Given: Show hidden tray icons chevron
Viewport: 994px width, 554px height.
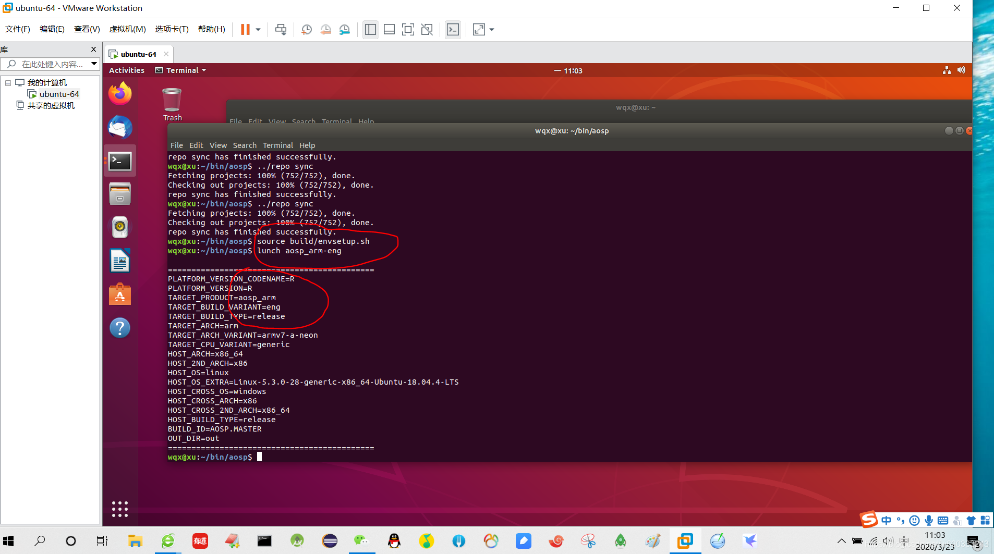Looking at the screenshot, I should point(841,541).
